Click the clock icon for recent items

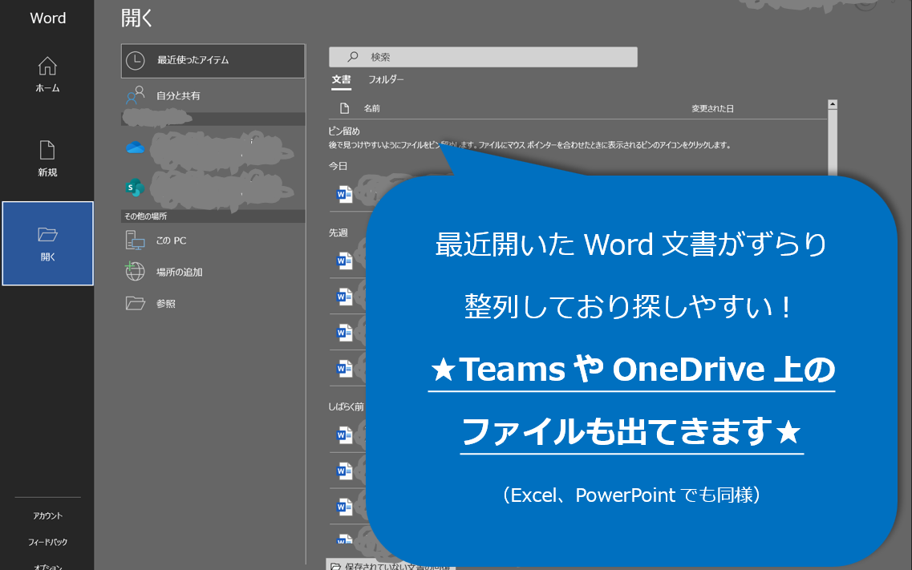[136, 60]
